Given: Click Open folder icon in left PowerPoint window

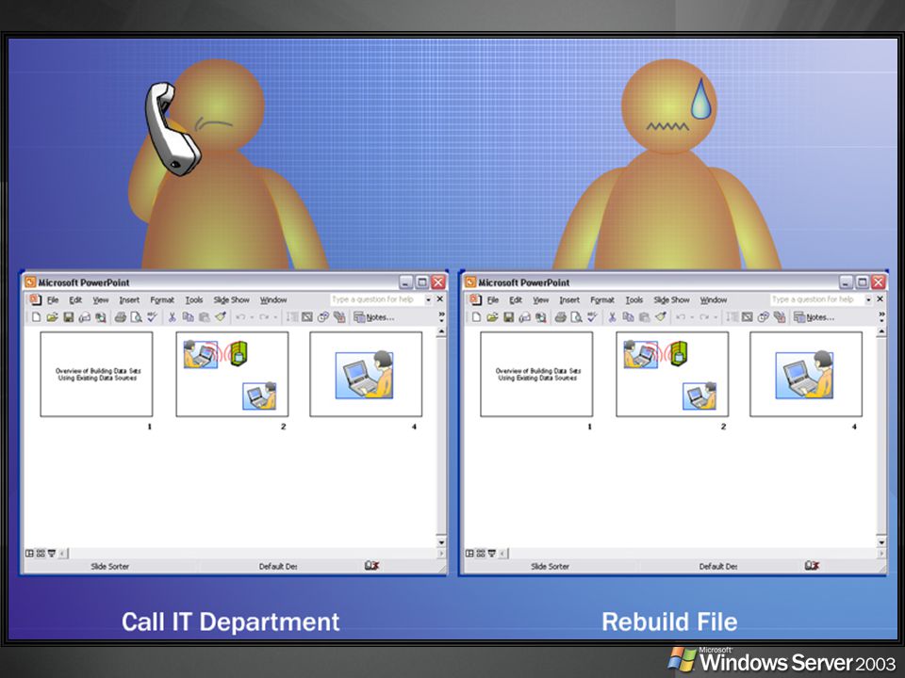Looking at the screenshot, I should [x=52, y=317].
